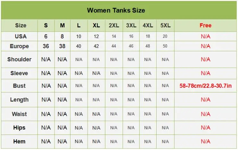Select the 3XL size header
Image resolution: width=238 pixels, height=150 pixels.
[131, 25]
